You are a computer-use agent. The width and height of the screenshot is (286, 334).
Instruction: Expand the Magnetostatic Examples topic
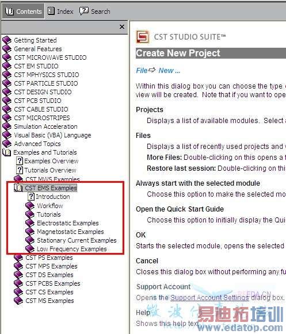pyautogui.click(x=70, y=232)
